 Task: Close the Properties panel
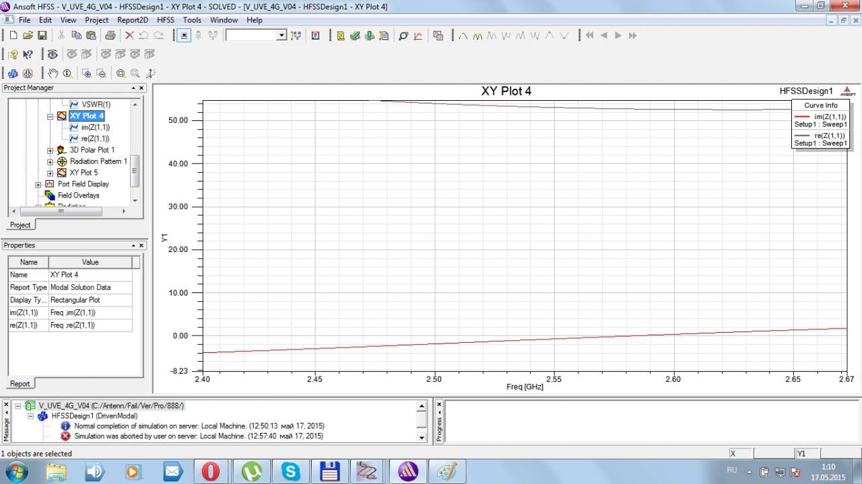pos(141,245)
